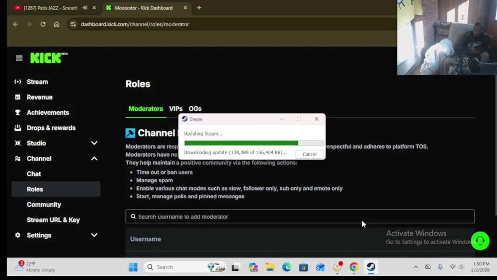
Task: Open Microsoft Store from taskbar
Action: click(x=303, y=267)
